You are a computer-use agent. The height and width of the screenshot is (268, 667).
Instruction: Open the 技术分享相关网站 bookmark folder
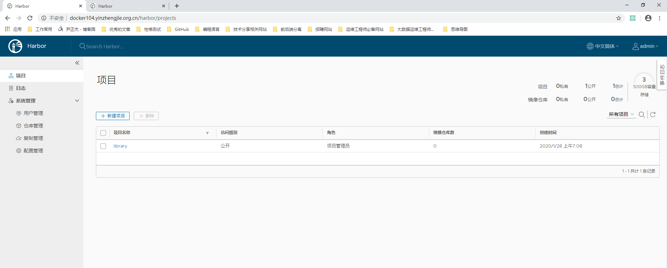point(246,29)
